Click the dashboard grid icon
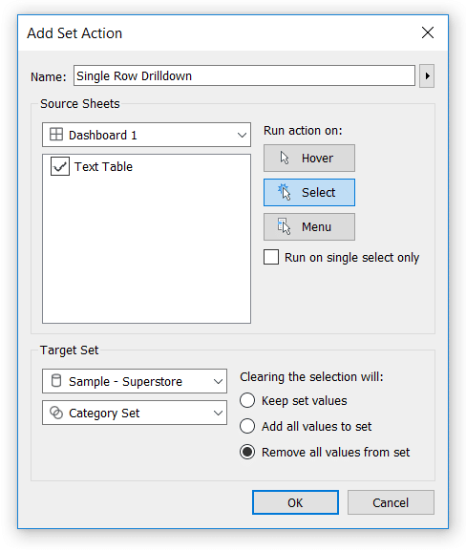The width and height of the screenshot is (466, 552). (x=56, y=135)
